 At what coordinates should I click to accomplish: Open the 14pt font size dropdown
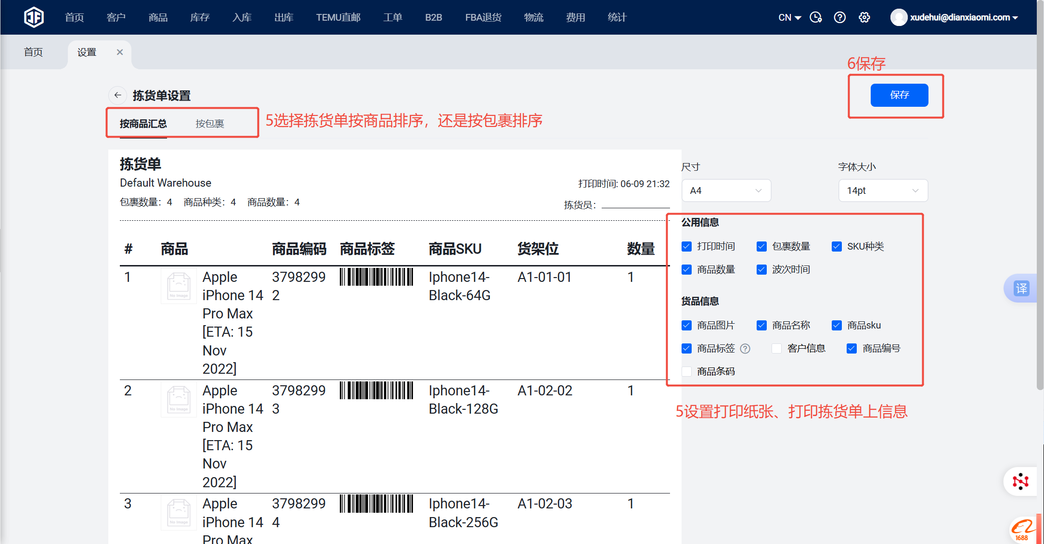[x=883, y=190]
